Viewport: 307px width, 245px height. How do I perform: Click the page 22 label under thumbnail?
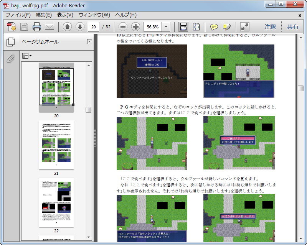[x=56, y=231]
